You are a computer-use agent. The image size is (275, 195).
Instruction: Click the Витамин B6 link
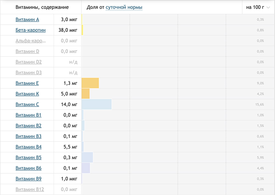pyautogui.click(x=28, y=168)
